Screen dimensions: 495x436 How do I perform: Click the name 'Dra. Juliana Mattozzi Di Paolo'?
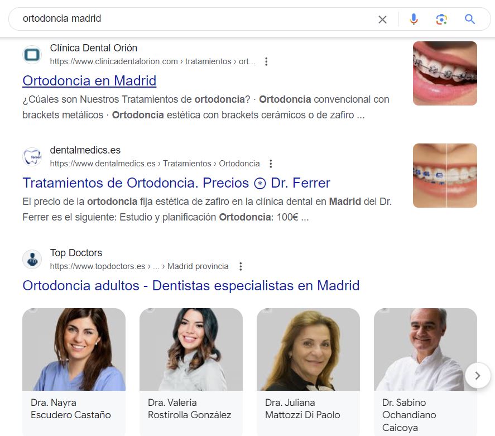click(302, 409)
